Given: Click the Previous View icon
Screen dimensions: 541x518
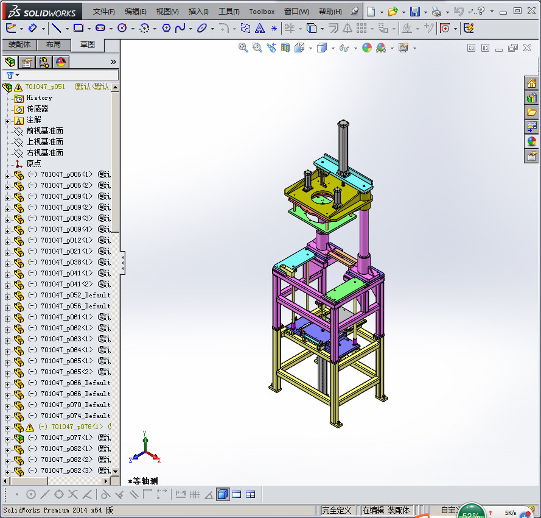Looking at the screenshot, I should (x=271, y=48).
